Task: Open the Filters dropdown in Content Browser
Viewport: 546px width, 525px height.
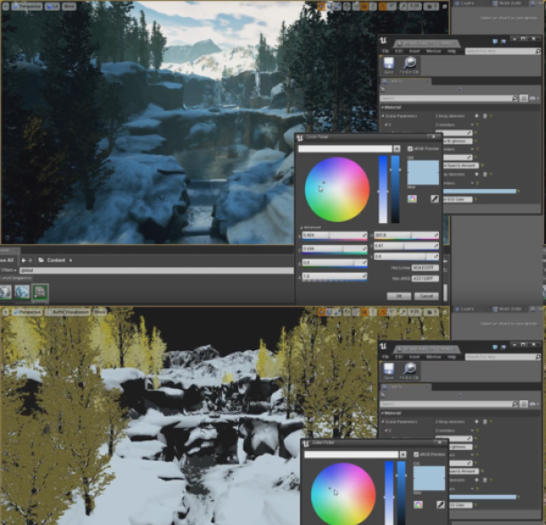Action: (8, 270)
